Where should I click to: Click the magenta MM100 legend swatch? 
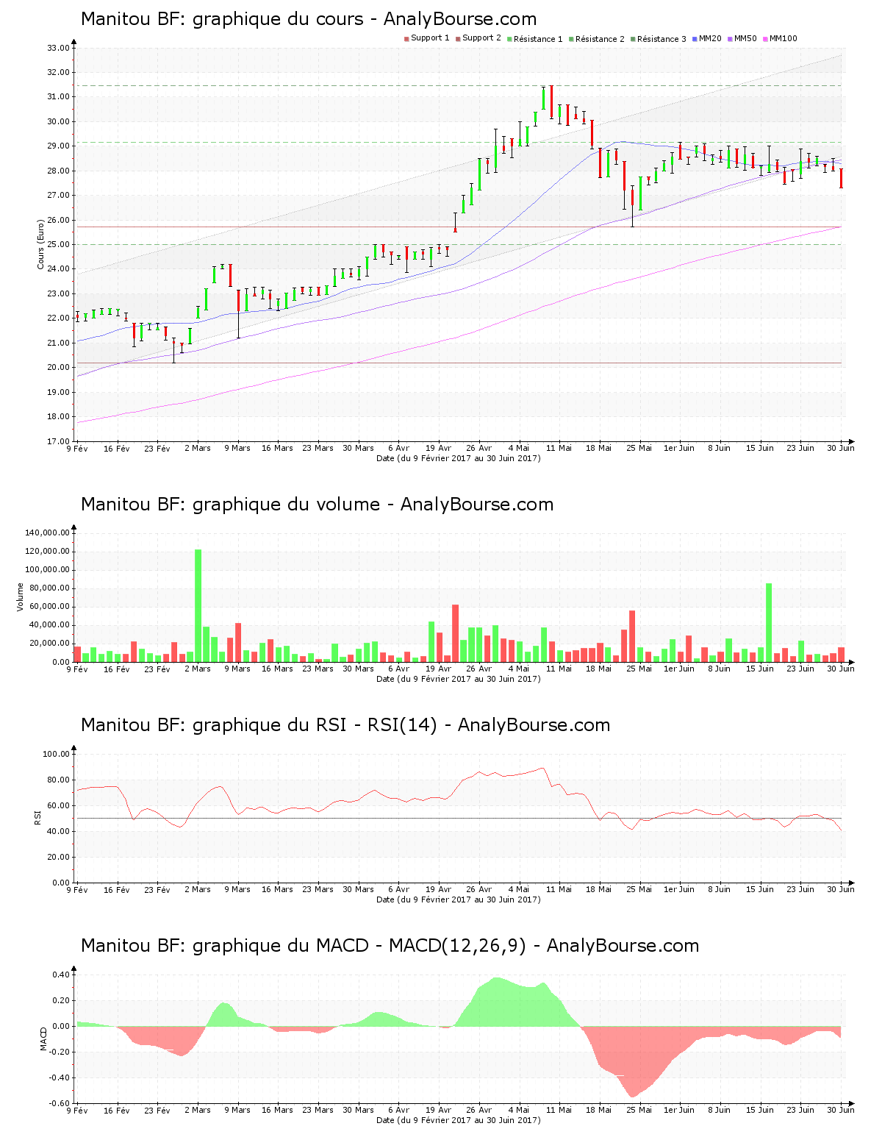[x=765, y=39]
